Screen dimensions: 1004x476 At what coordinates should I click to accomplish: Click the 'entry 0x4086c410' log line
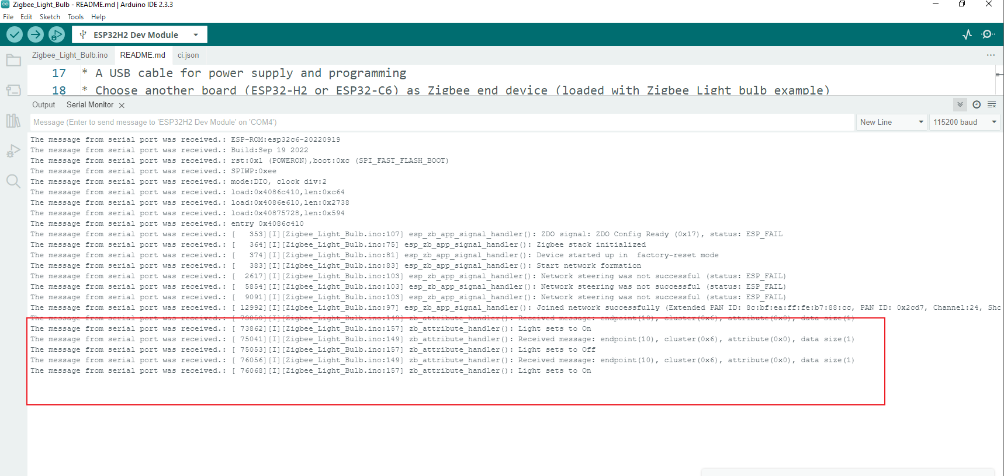tap(167, 223)
